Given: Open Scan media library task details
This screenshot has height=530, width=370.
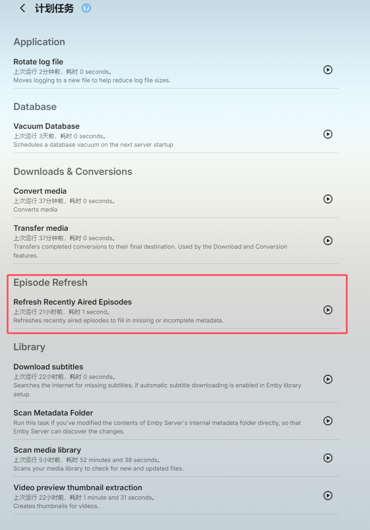Looking at the screenshot, I should pyautogui.click(x=47, y=450).
